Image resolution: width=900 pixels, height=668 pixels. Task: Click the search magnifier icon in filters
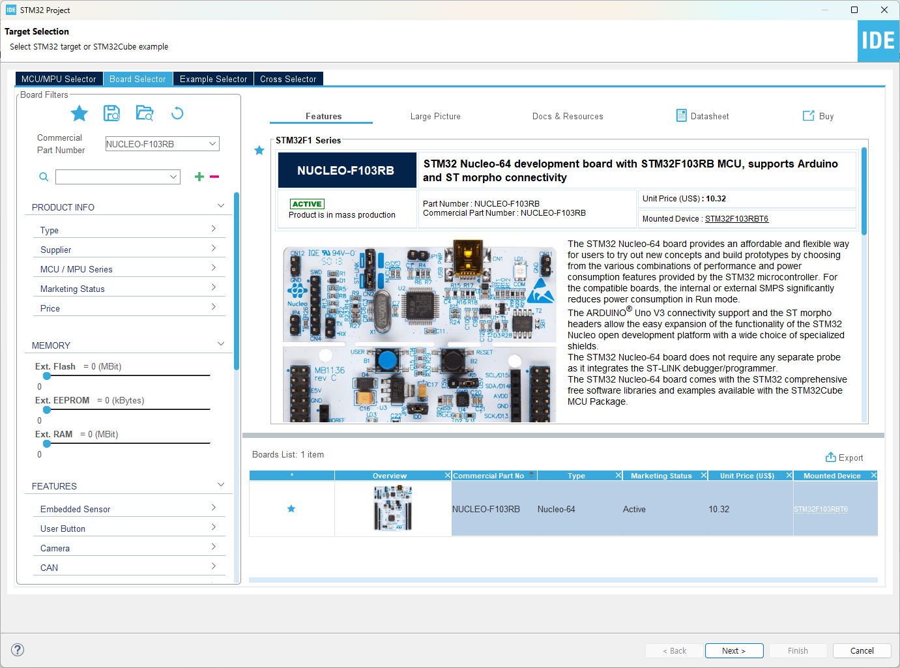point(44,177)
